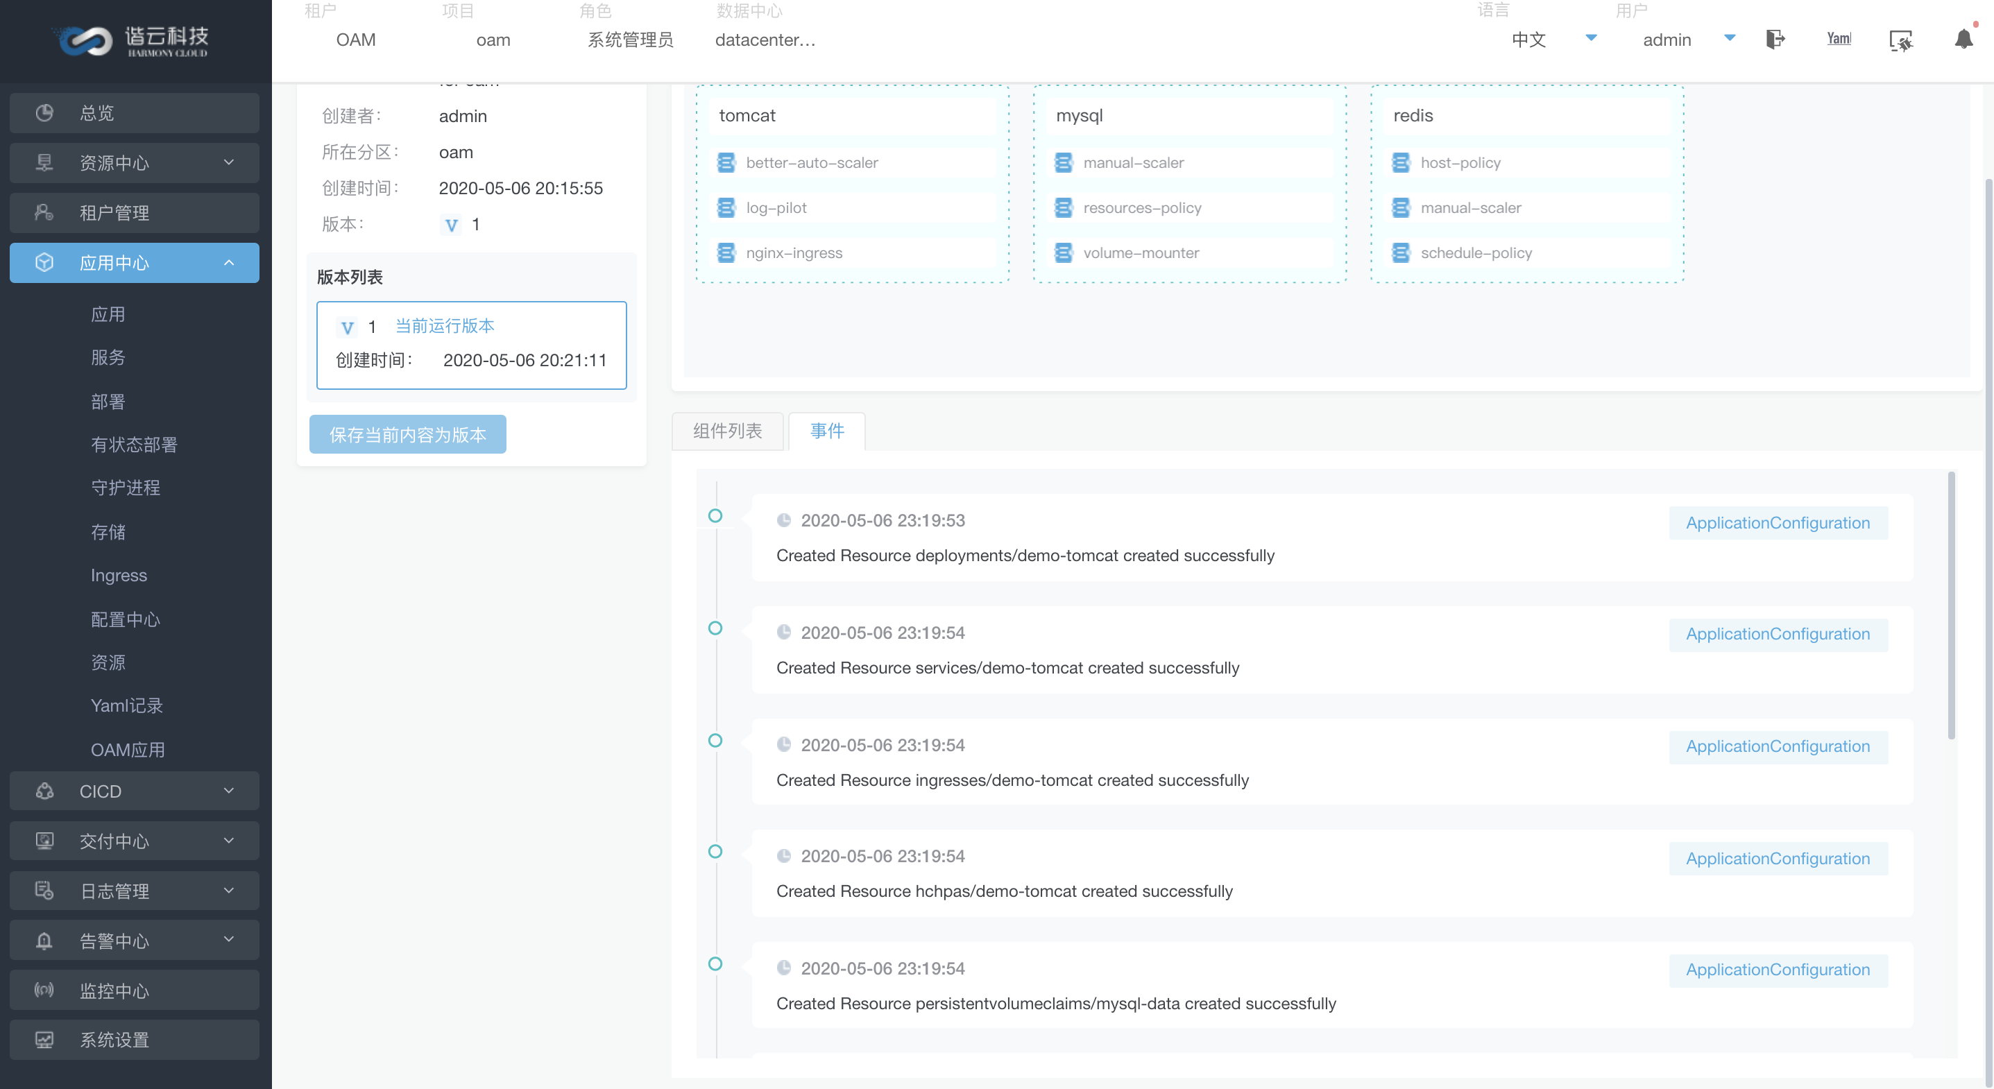Expand the 资源中心 sidebar menu
Image resolution: width=1994 pixels, height=1089 pixels.
[134, 162]
